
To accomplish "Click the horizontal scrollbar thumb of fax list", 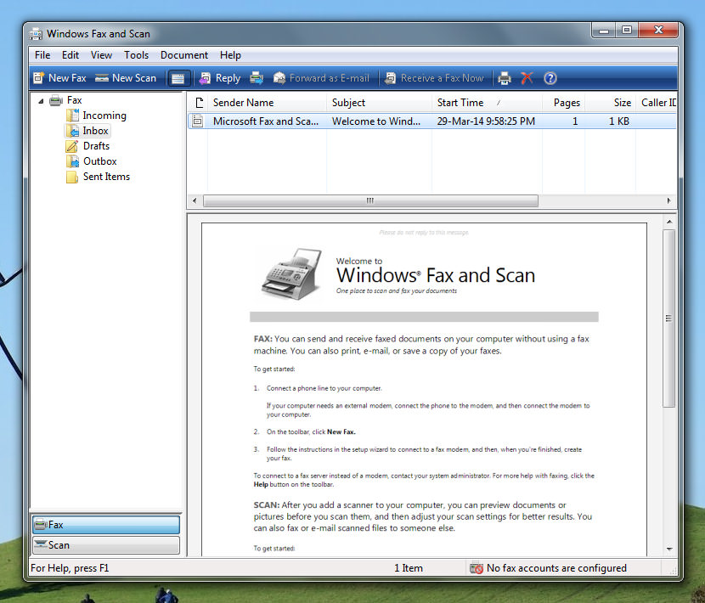I will pyautogui.click(x=370, y=200).
